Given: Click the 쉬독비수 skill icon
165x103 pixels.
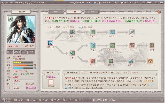Looking at the screenshot, I should tap(93, 45).
